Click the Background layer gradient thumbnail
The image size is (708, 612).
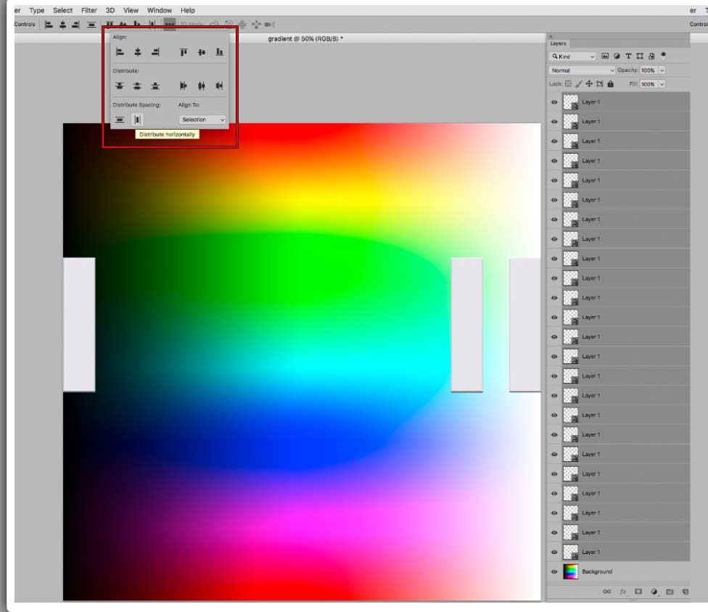[x=569, y=571]
